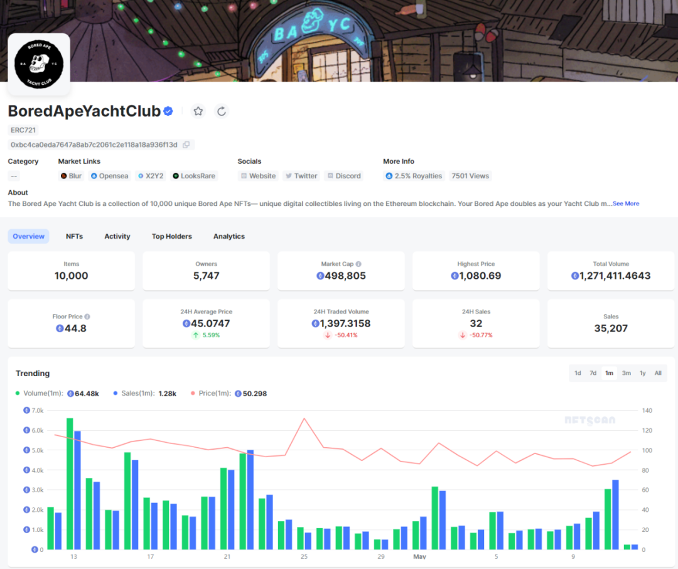This screenshot has height=569, width=678.
Task: Click the Total Volume 1,271,411.4643 value
Action: tap(611, 276)
